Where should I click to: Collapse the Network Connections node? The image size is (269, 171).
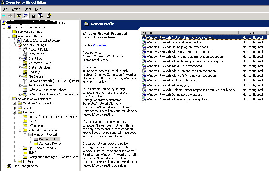tap(20, 130)
